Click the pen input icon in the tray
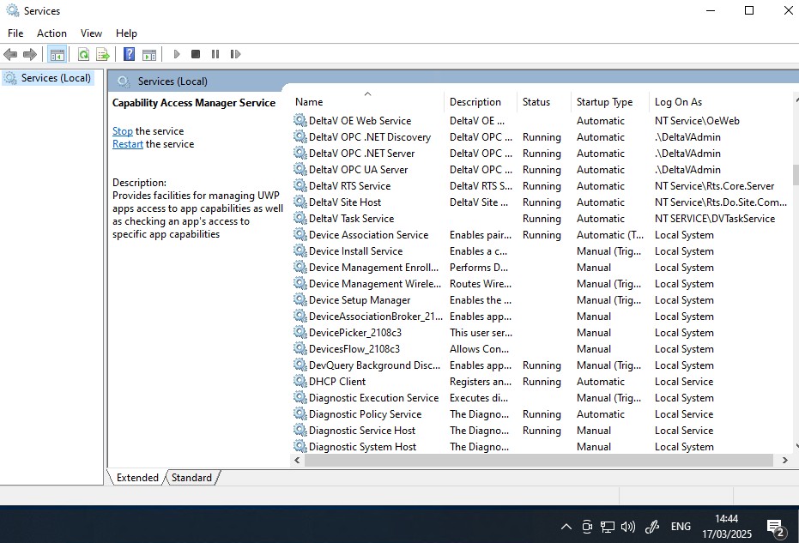This screenshot has height=543, width=799. pyautogui.click(x=652, y=526)
